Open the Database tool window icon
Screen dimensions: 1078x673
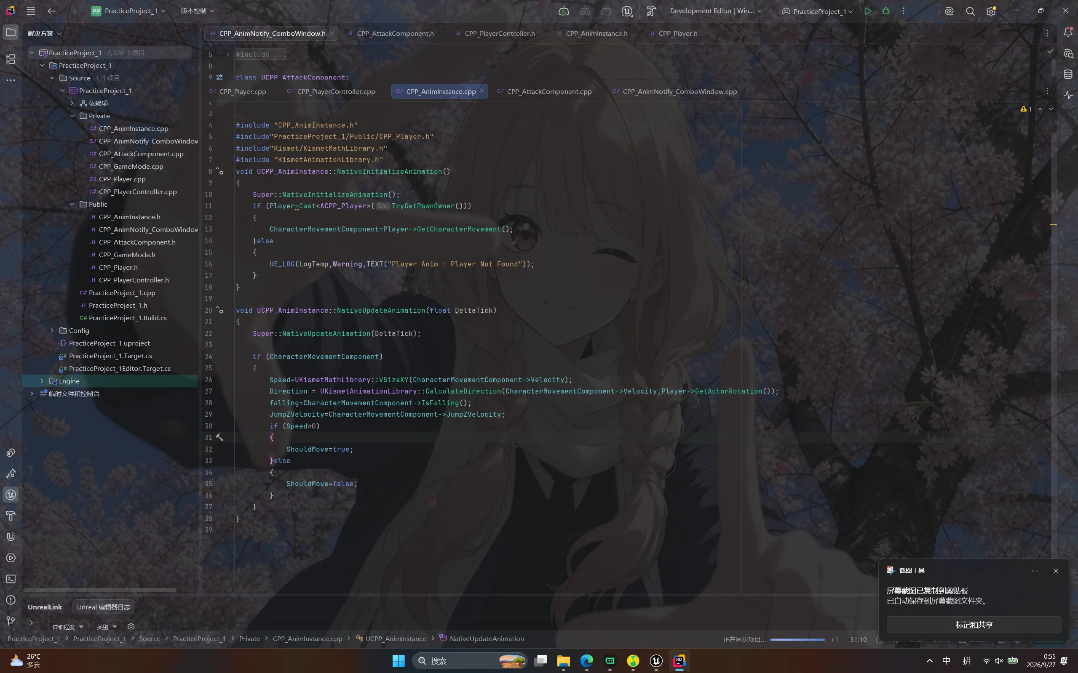coord(1068,74)
